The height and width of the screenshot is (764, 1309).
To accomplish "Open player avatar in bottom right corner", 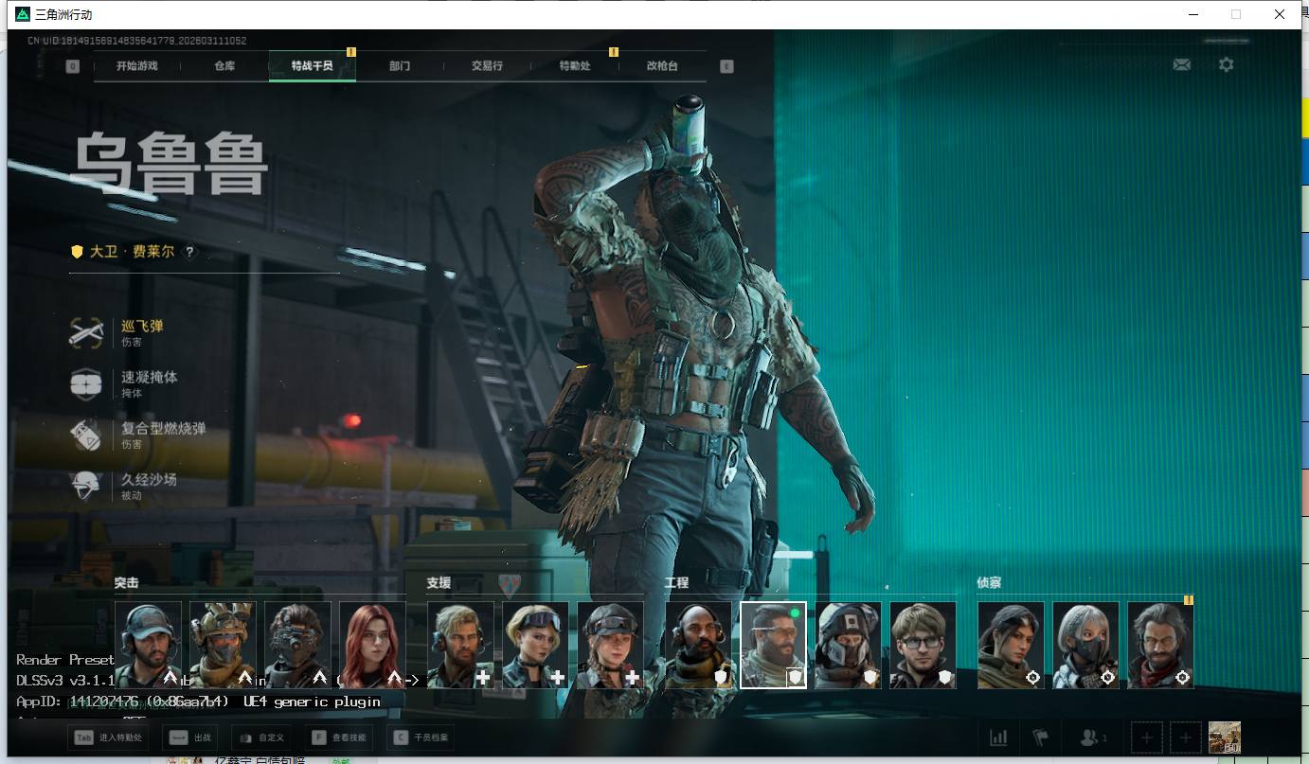I will pos(1225,737).
